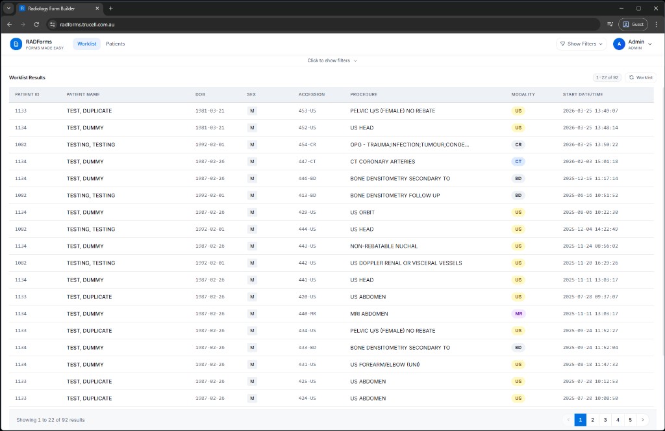
Task: Click the media control icon in browser toolbar
Action: (610, 24)
